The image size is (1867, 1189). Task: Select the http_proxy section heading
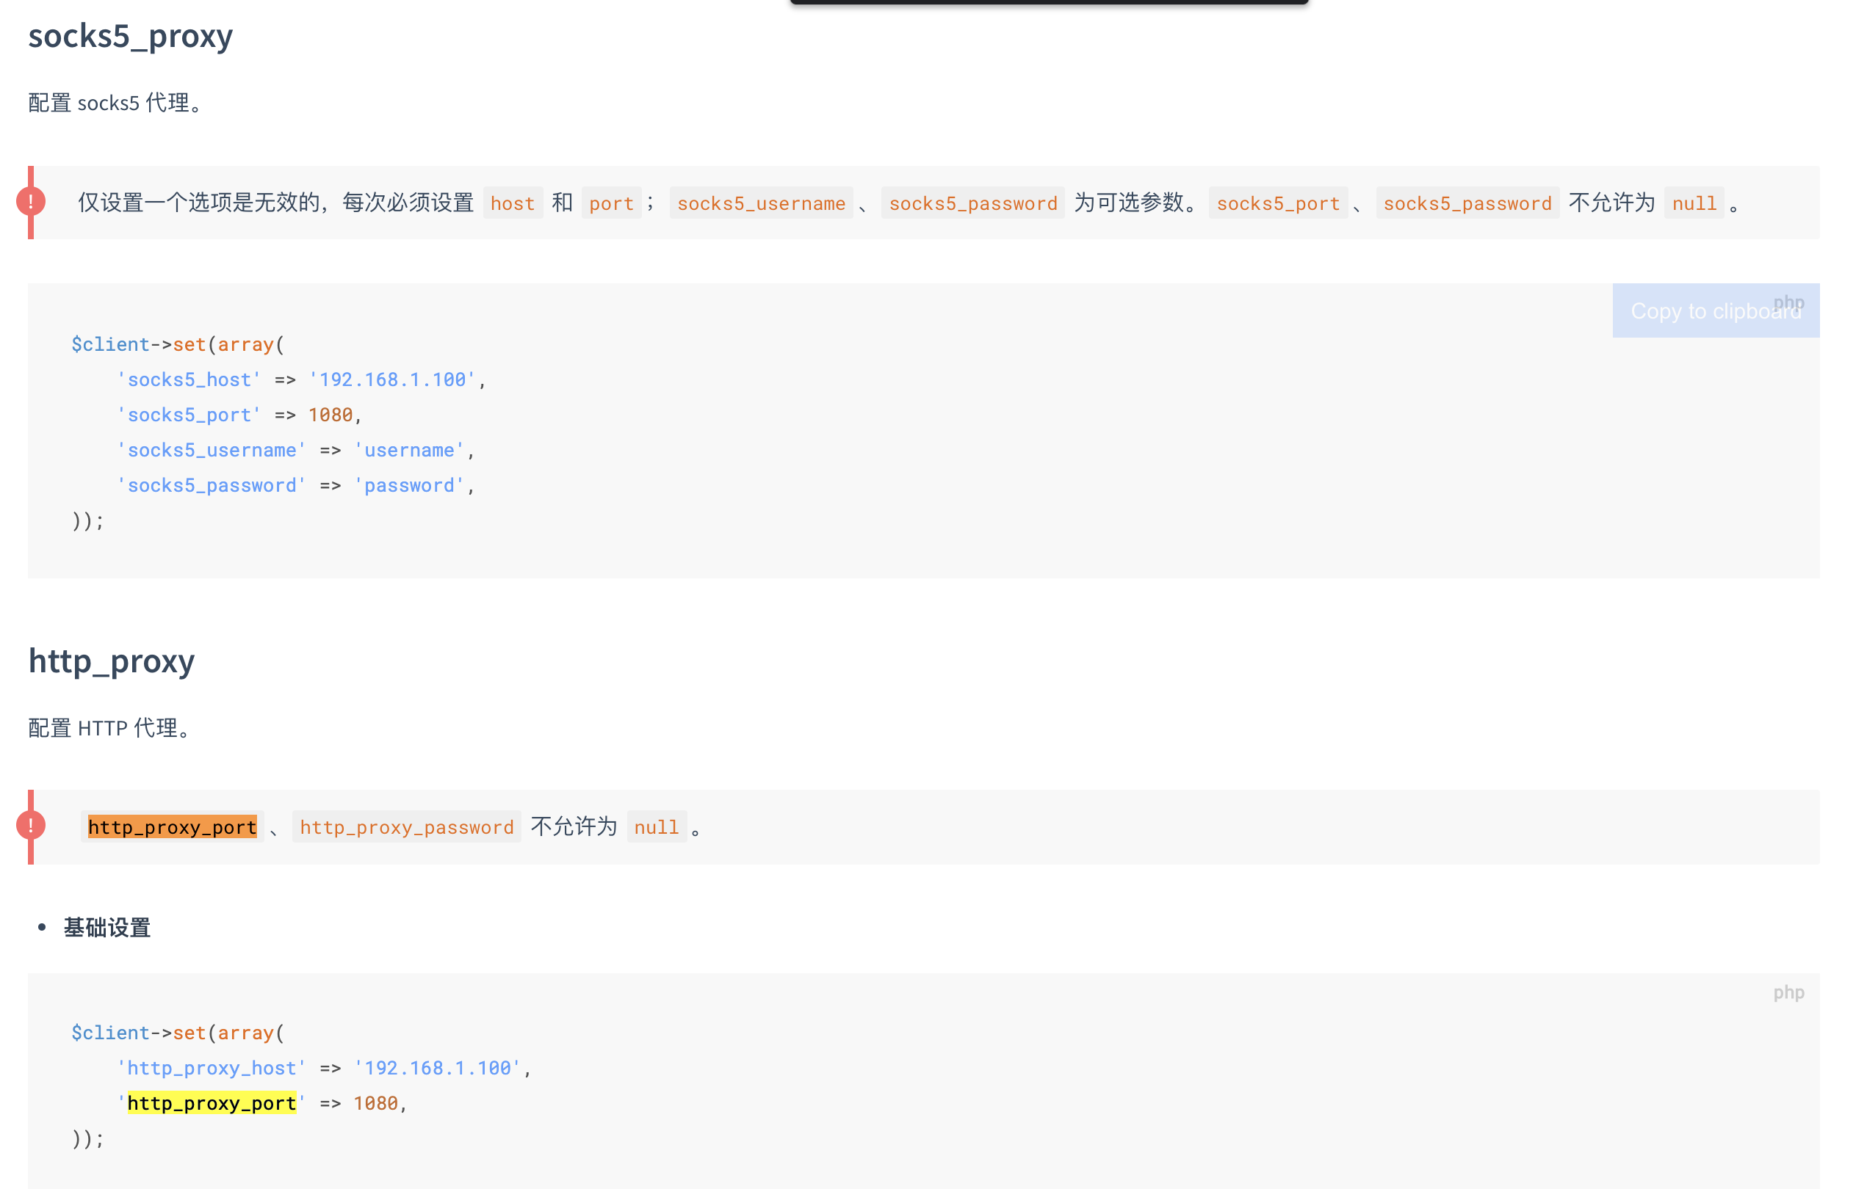click(111, 661)
